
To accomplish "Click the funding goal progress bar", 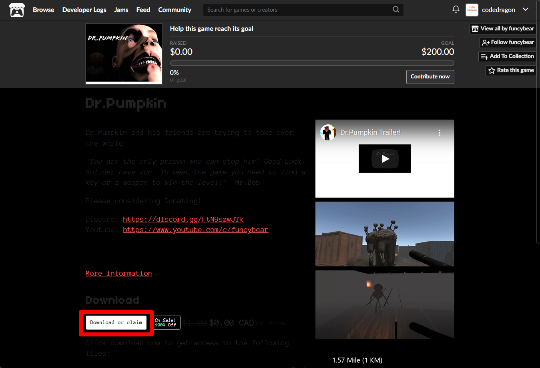I will pyautogui.click(x=312, y=63).
